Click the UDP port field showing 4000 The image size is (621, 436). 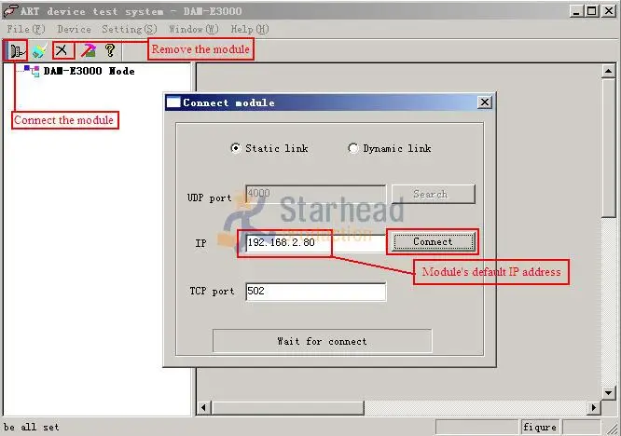coord(315,194)
